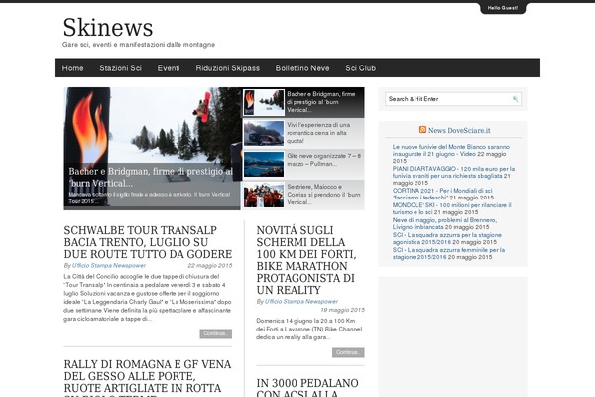Open news 'Le nuove funivie del Monte Bianco'
Viewport: 595px width, 397px height.
pos(451,151)
